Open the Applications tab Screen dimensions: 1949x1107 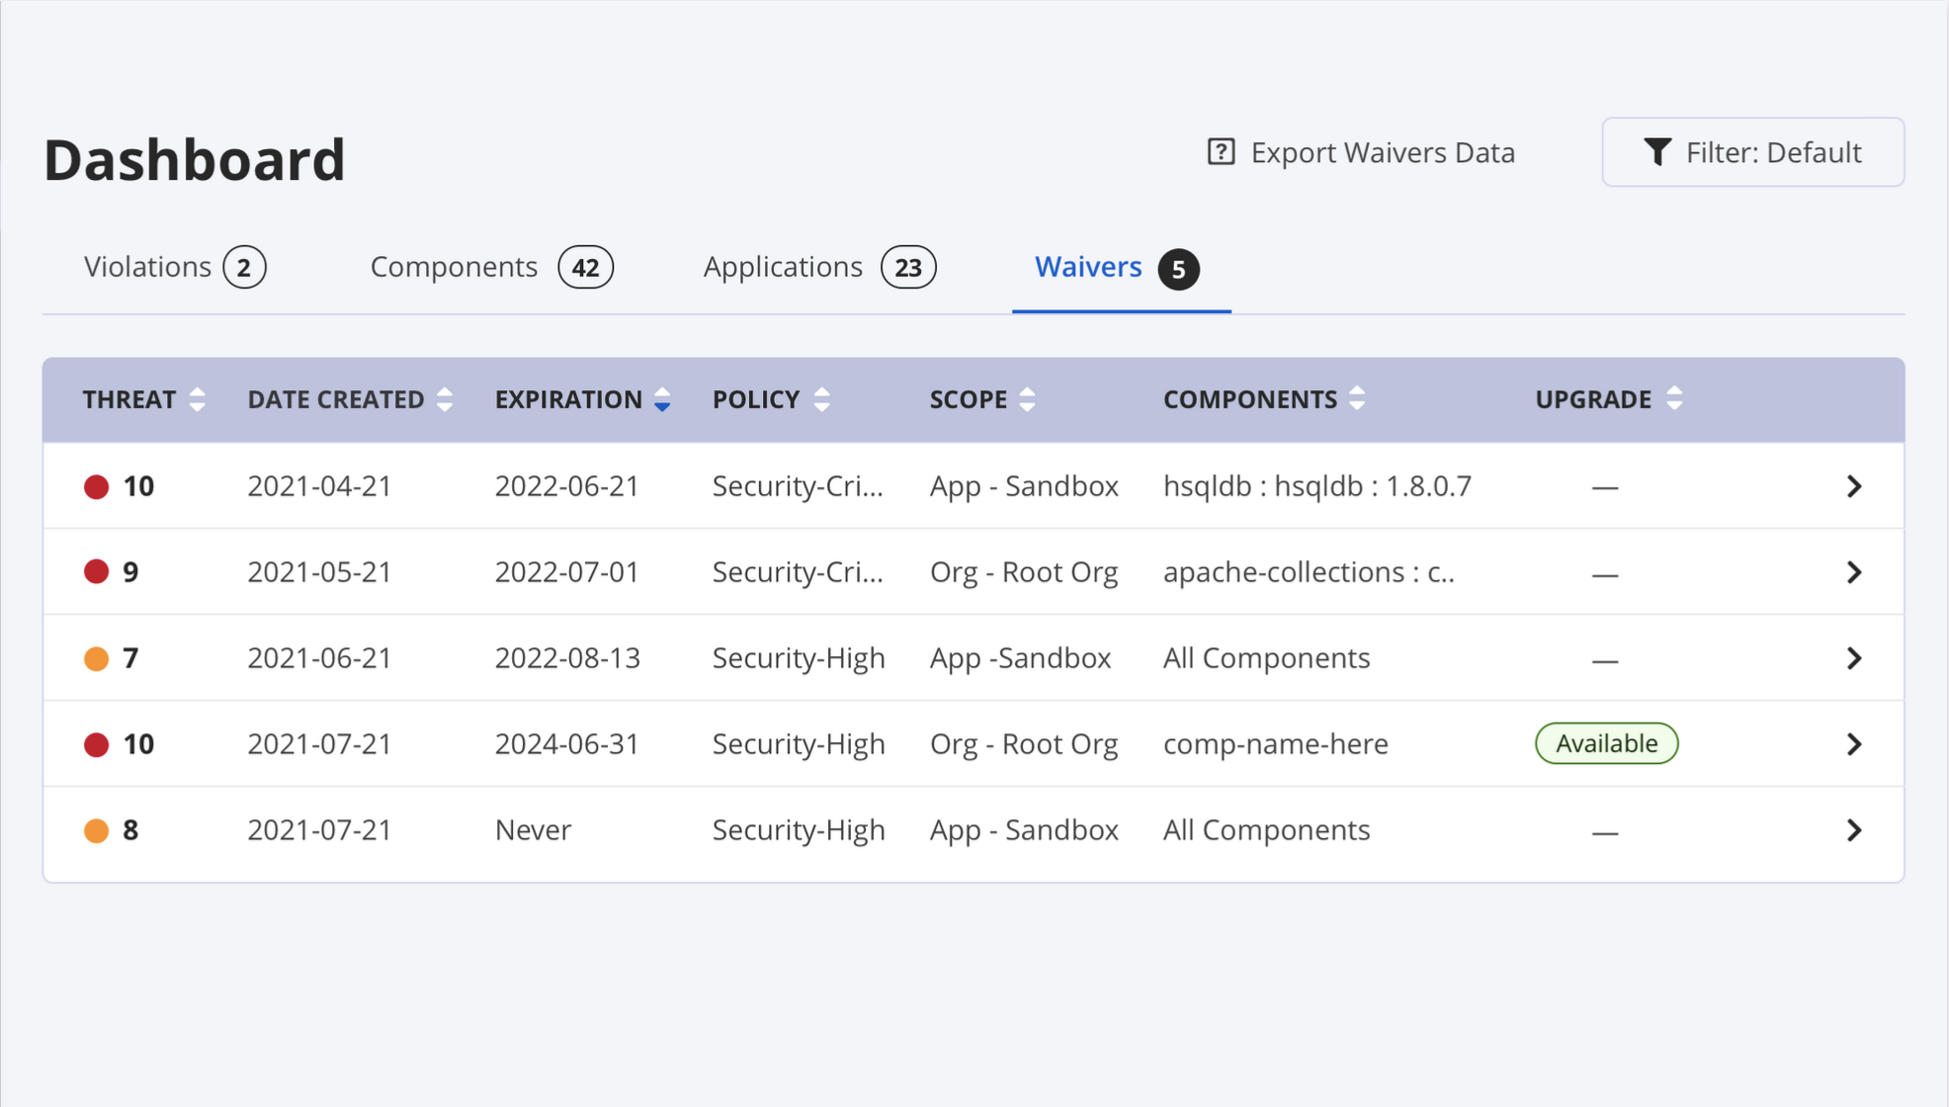point(819,268)
